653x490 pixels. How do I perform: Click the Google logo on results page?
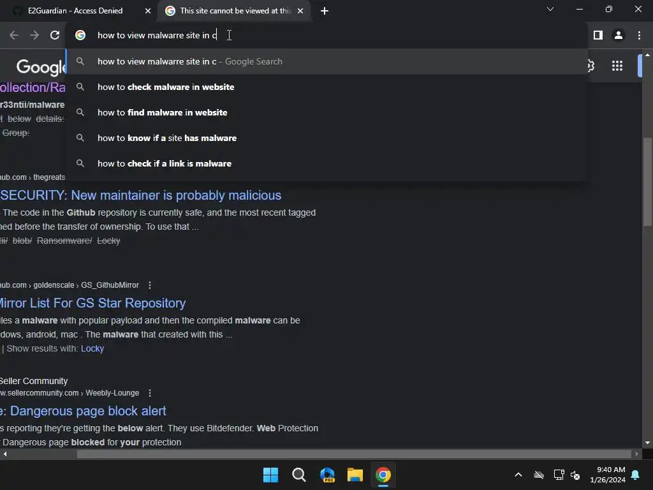tap(41, 66)
